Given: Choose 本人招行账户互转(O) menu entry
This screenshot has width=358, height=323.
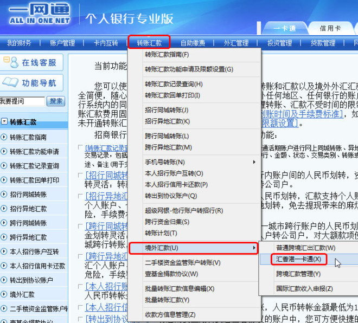Looking at the screenshot, I should tap(174, 173).
